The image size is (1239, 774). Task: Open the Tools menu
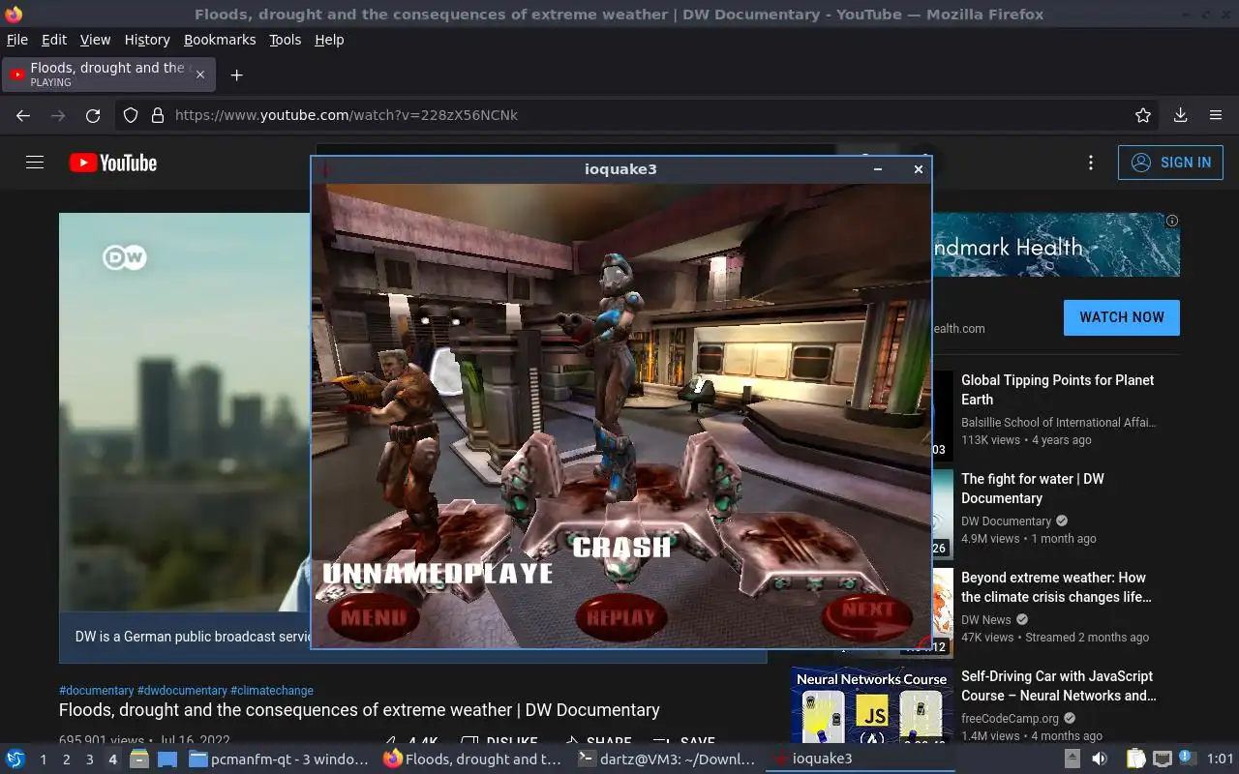pyautogui.click(x=286, y=40)
